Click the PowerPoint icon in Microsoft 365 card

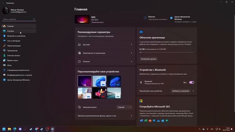[x=150, y=121]
